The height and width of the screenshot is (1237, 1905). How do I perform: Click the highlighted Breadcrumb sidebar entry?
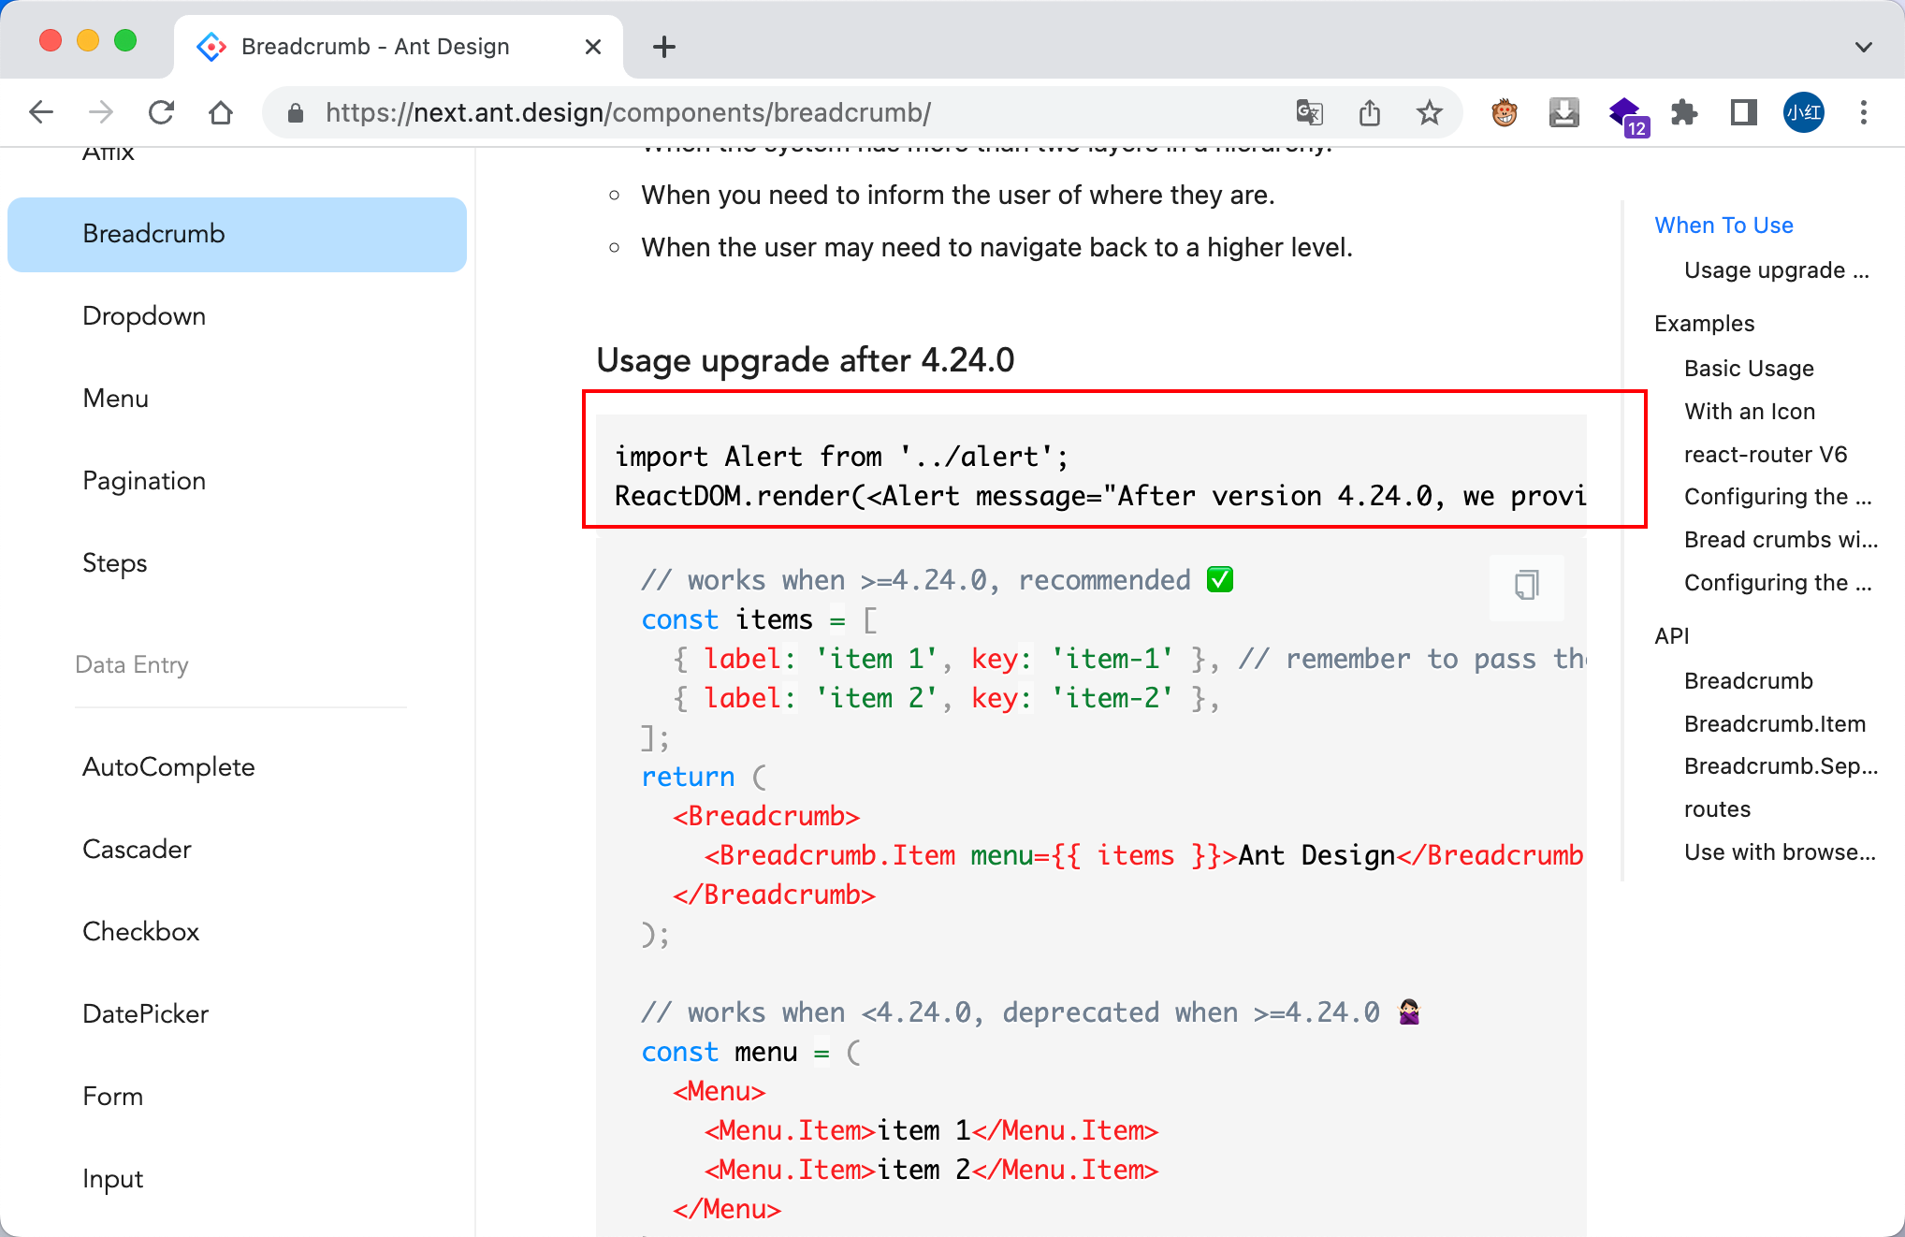pos(153,234)
